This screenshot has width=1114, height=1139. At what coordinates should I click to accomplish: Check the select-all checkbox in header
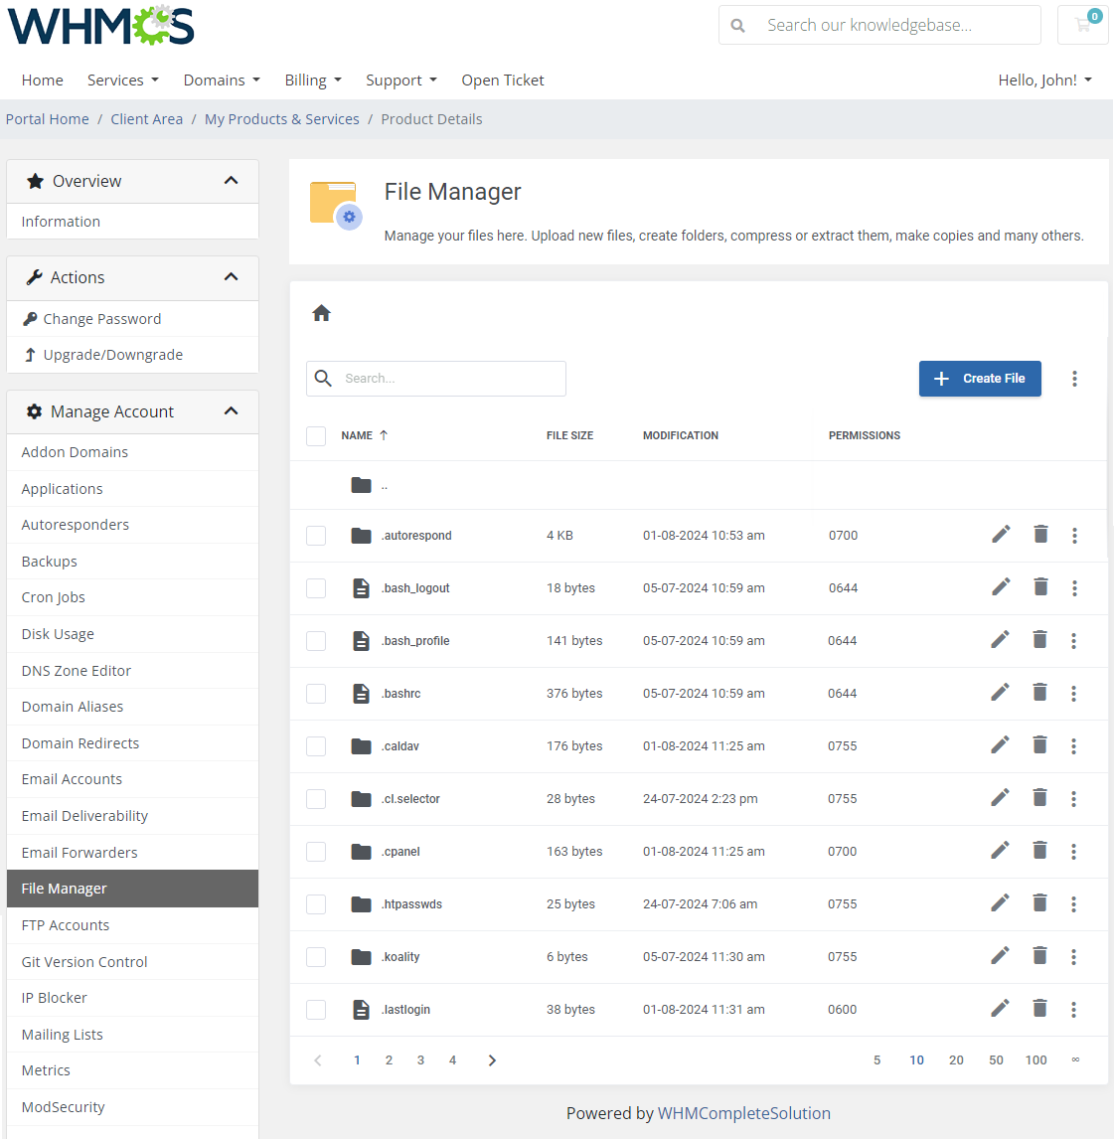pos(316,436)
